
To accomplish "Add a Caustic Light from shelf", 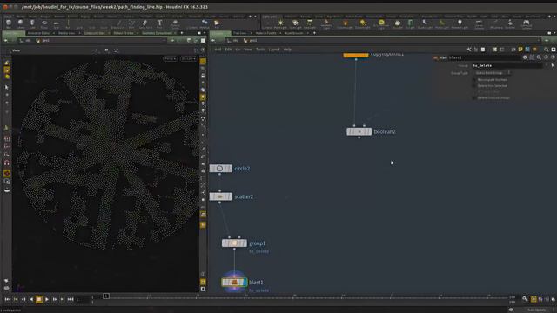I will (425, 23).
